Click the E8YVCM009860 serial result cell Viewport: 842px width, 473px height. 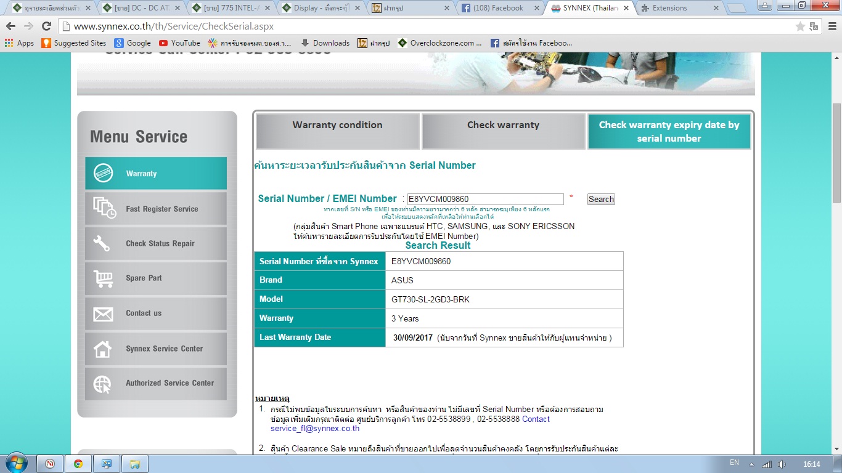coord(504,261)
